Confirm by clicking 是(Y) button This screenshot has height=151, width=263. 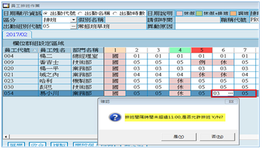[179, 137]
